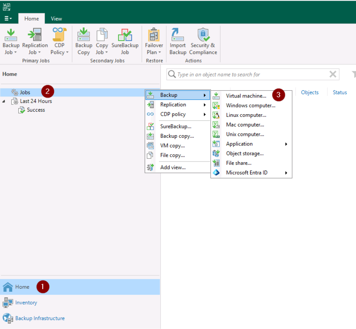
Task: Click the Backup Job ribbon icon
Action: tap(11, 35)
